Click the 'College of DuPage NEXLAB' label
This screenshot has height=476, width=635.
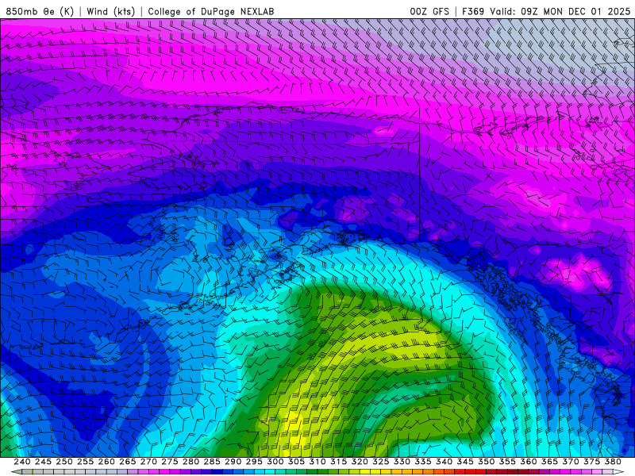point(211,12)
